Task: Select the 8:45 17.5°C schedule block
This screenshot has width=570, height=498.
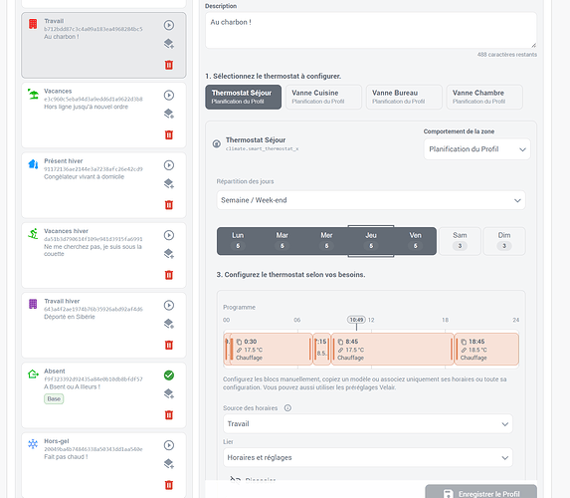Action: (393, 350)
